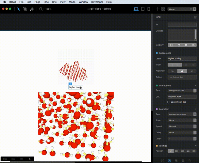Open the Bloc menu
The height and width of the screenshot is (163, 199).
click(x=46, y=2)
